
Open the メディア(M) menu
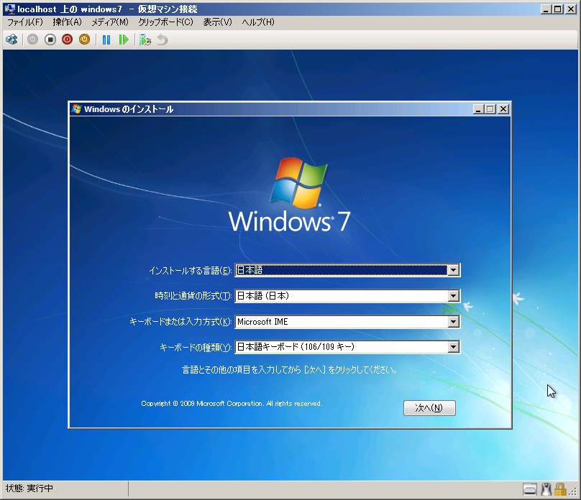point(110,22)
